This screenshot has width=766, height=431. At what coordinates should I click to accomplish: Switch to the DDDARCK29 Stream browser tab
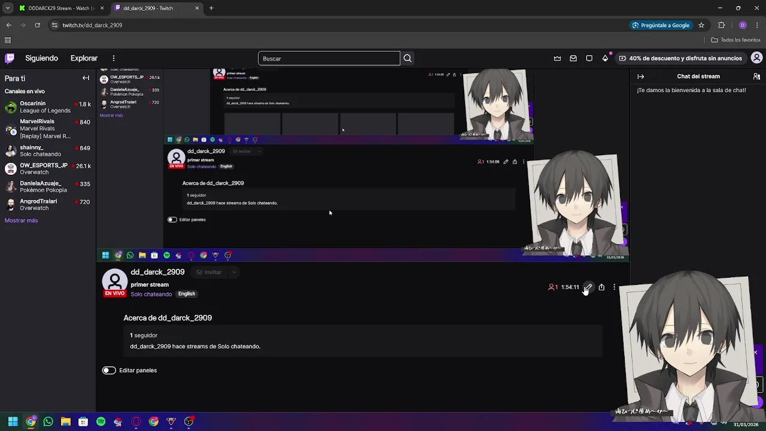[x=61, y=8]
